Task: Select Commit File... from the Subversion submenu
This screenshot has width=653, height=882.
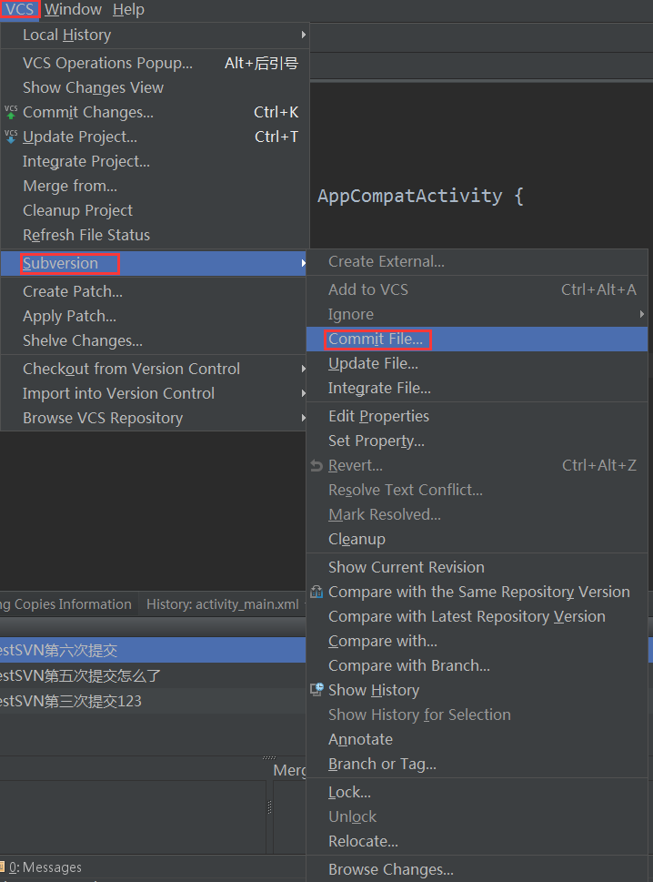Action: click(377, 338)
